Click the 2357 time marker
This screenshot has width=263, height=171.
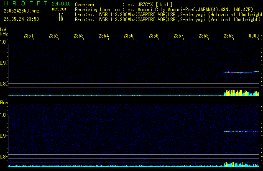click(x=179, y=36)
